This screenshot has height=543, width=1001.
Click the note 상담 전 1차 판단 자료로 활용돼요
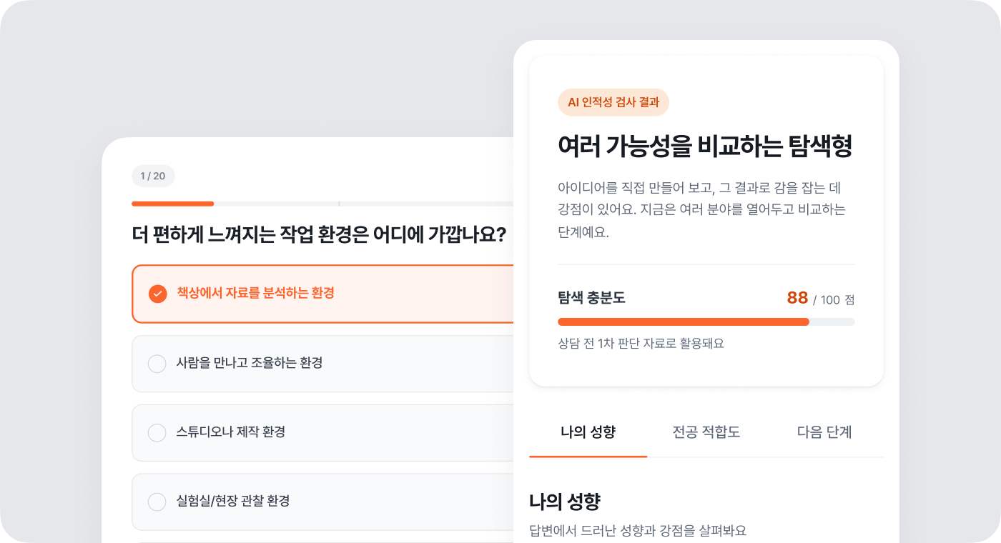click(x=641, y=344)
